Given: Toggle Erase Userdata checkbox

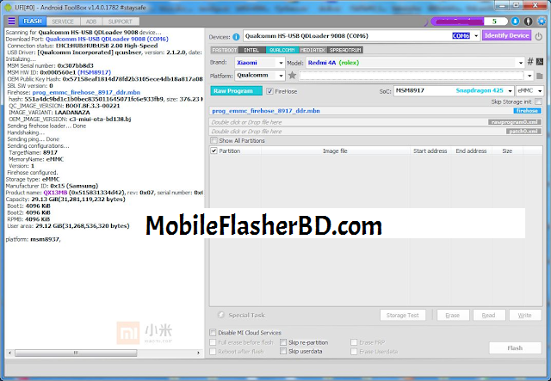Looking at the screenshot, I should tap(354, 351).
